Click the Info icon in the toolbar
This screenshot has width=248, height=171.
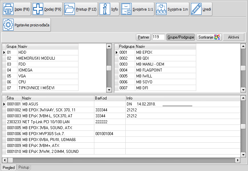coord(105,9)
